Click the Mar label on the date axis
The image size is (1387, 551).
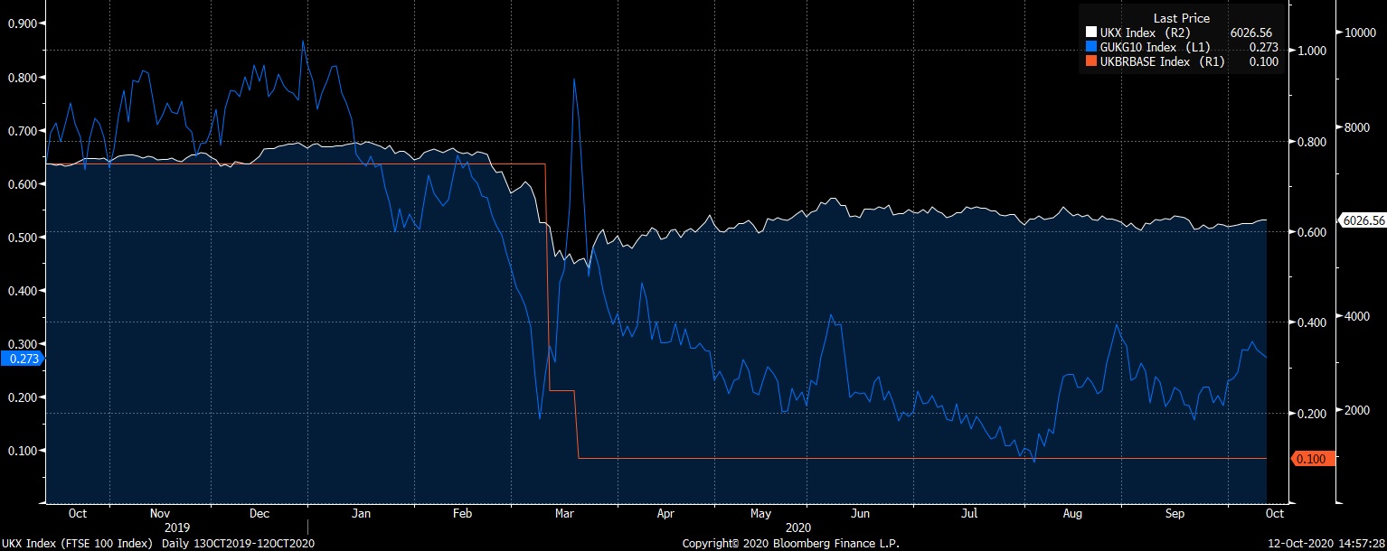(565, 514)
